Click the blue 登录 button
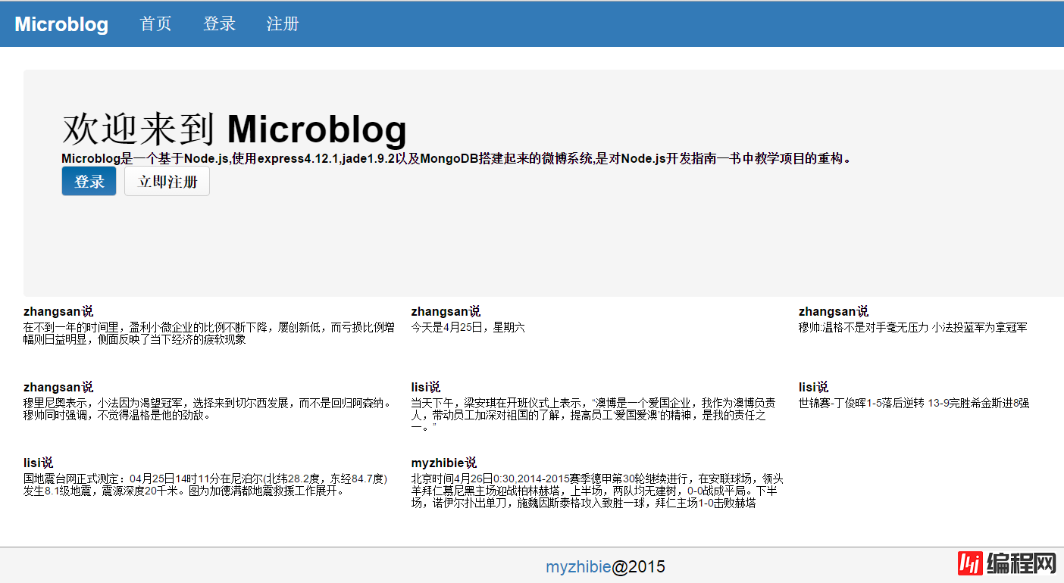This screenshot has width=1064, height=583. (x=89, y=182)
